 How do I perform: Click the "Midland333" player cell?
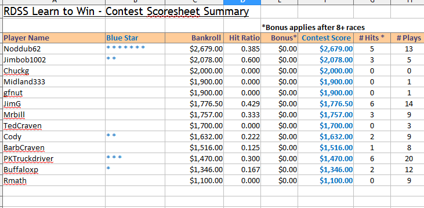click(54, 81)
